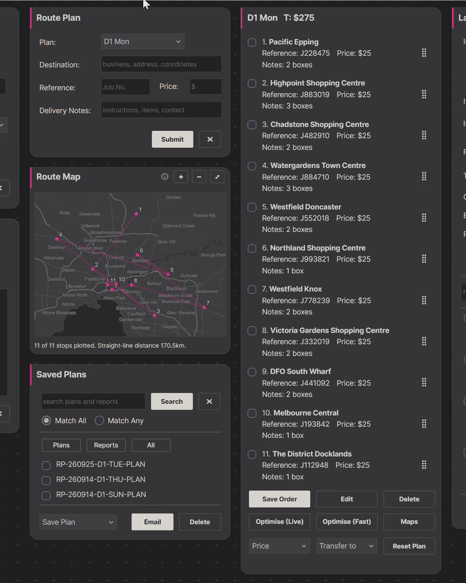Check the Melbourne Central stop
Screen dimensions: 466x583
click(252, 413)
